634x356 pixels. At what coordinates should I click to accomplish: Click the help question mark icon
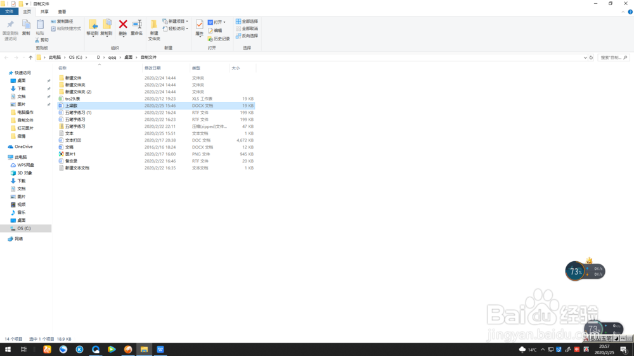coord(630,11)
